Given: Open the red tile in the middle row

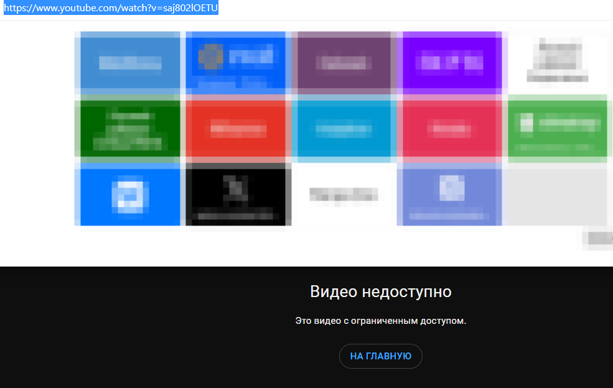Looking at the screenshot, I should [236, 129].
